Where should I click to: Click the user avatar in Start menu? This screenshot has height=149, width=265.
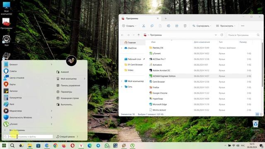coord(71,61)
